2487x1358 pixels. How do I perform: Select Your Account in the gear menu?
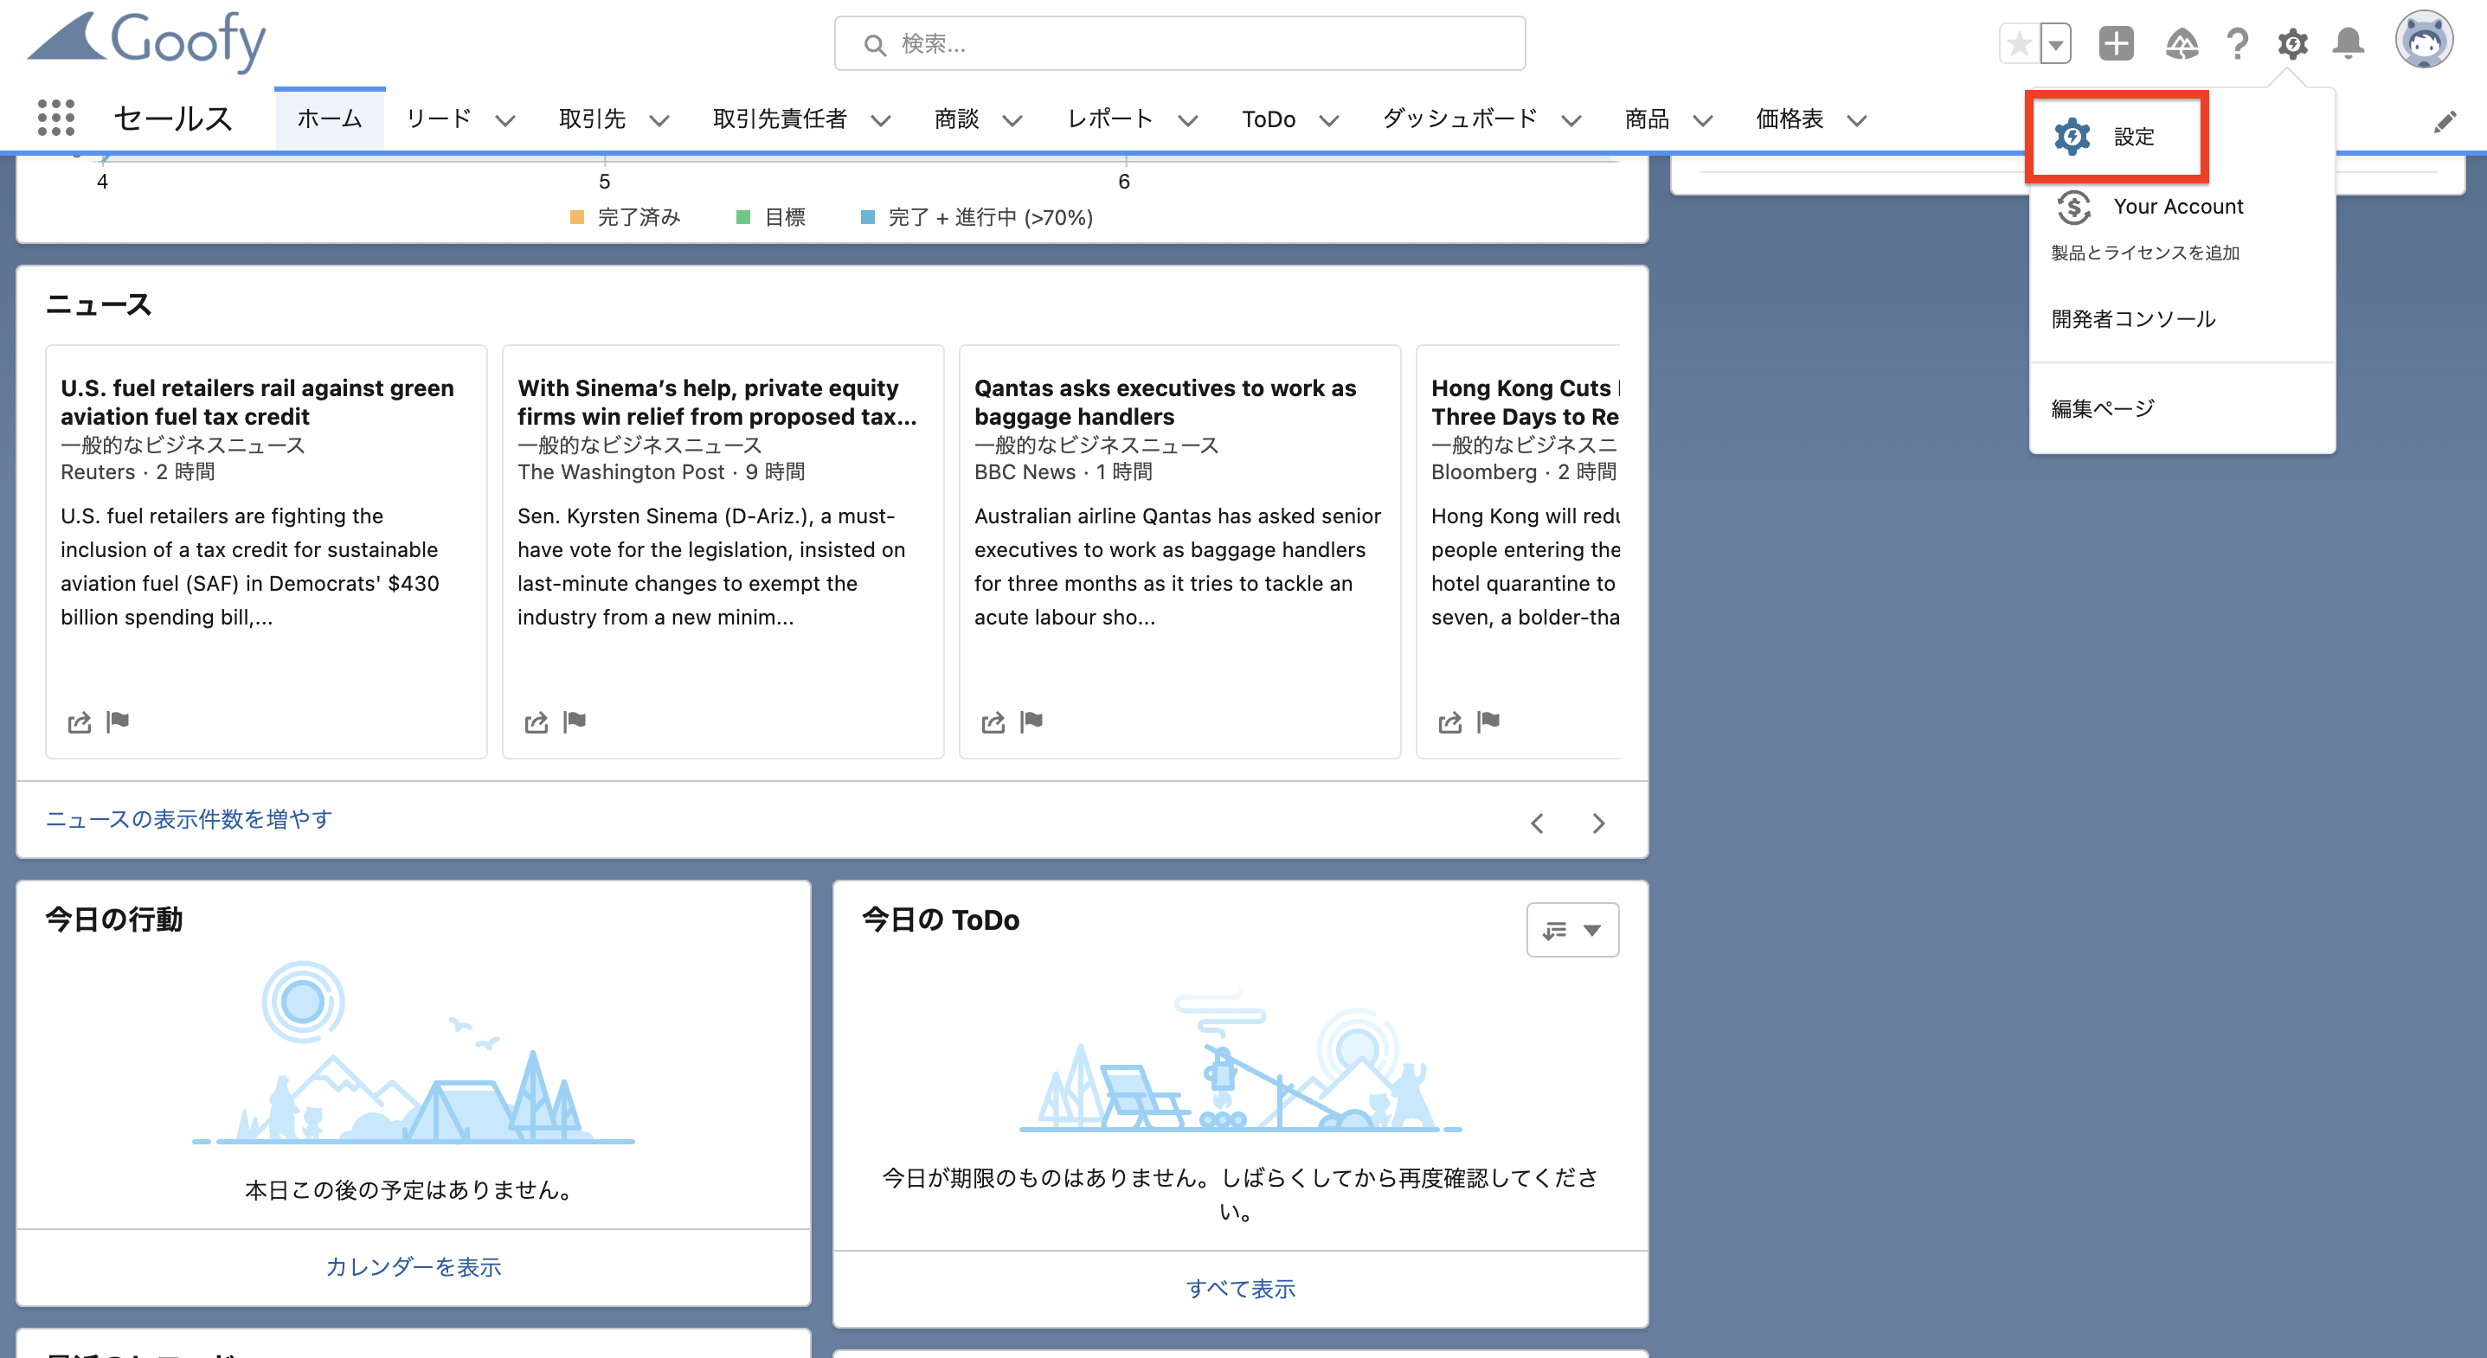2178,207
